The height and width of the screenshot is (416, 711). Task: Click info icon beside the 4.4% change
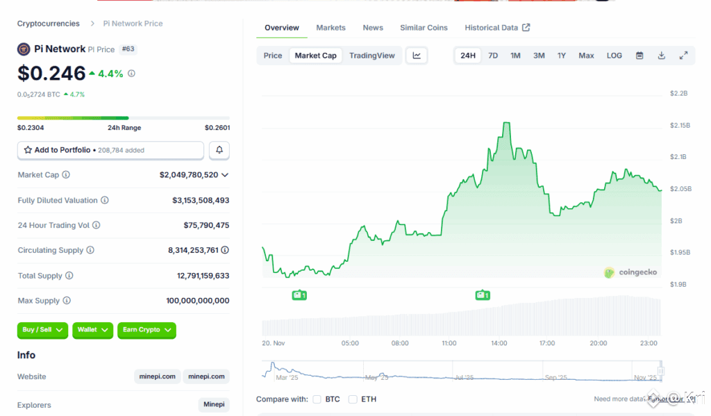[x=132, y=73]
